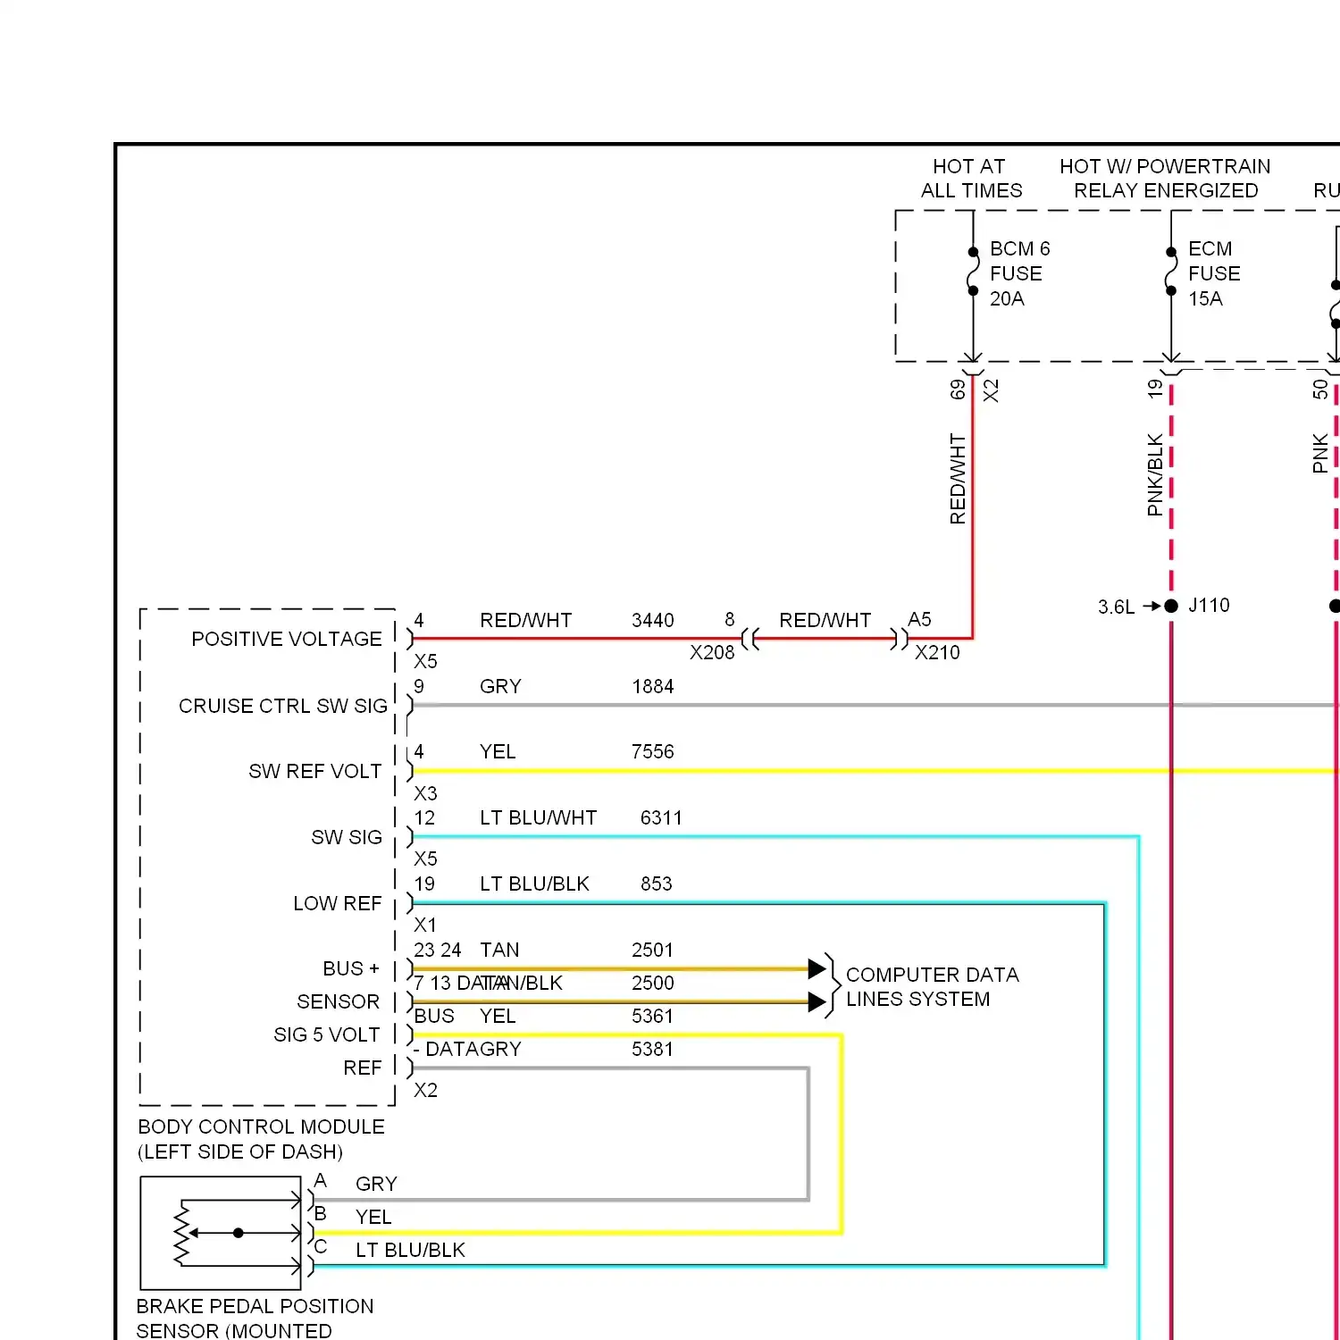Click connector pin 69 label
Image resolution: width=1340 pixels, height=1340 pixels.
coord(958,389)
